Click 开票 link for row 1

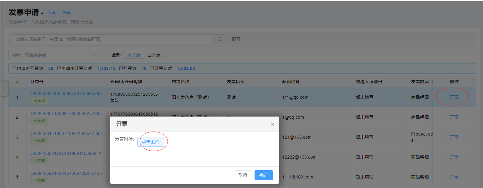(454, 97)
